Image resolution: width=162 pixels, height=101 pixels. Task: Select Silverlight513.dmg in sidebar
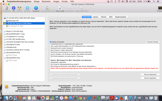[x=24, y=45]
